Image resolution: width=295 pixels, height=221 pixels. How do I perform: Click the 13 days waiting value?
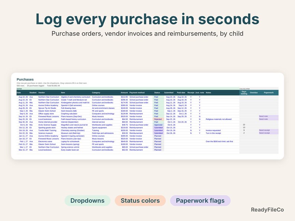click(244, 128)
